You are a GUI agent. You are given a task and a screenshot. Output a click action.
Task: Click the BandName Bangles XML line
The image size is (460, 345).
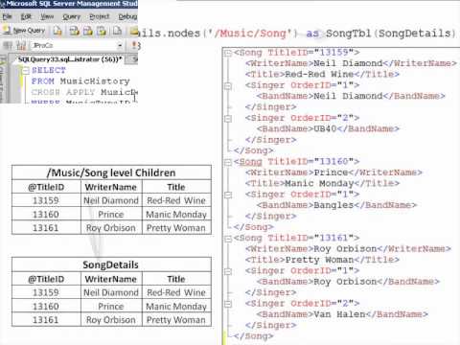click(x=336, y=205)
